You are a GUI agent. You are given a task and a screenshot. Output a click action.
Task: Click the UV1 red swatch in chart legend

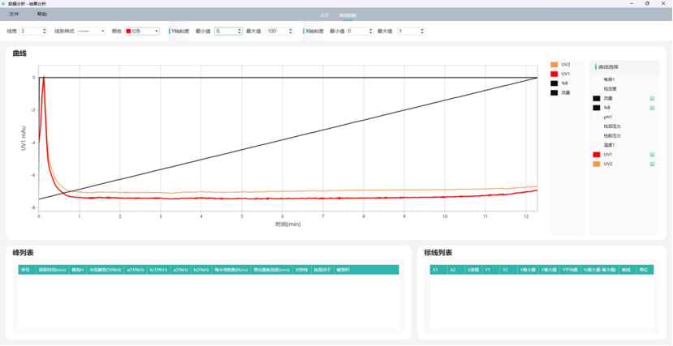554,74
